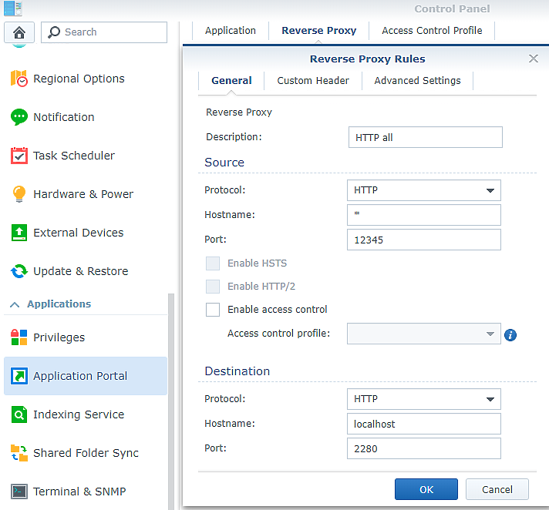Select Notification label
This screenshot has width=549, height=510.
pos(64,117)
